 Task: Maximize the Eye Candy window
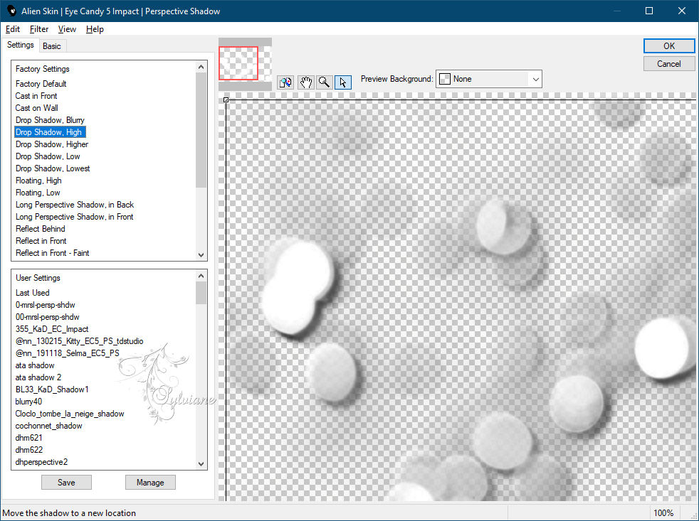tap(649, 11)
